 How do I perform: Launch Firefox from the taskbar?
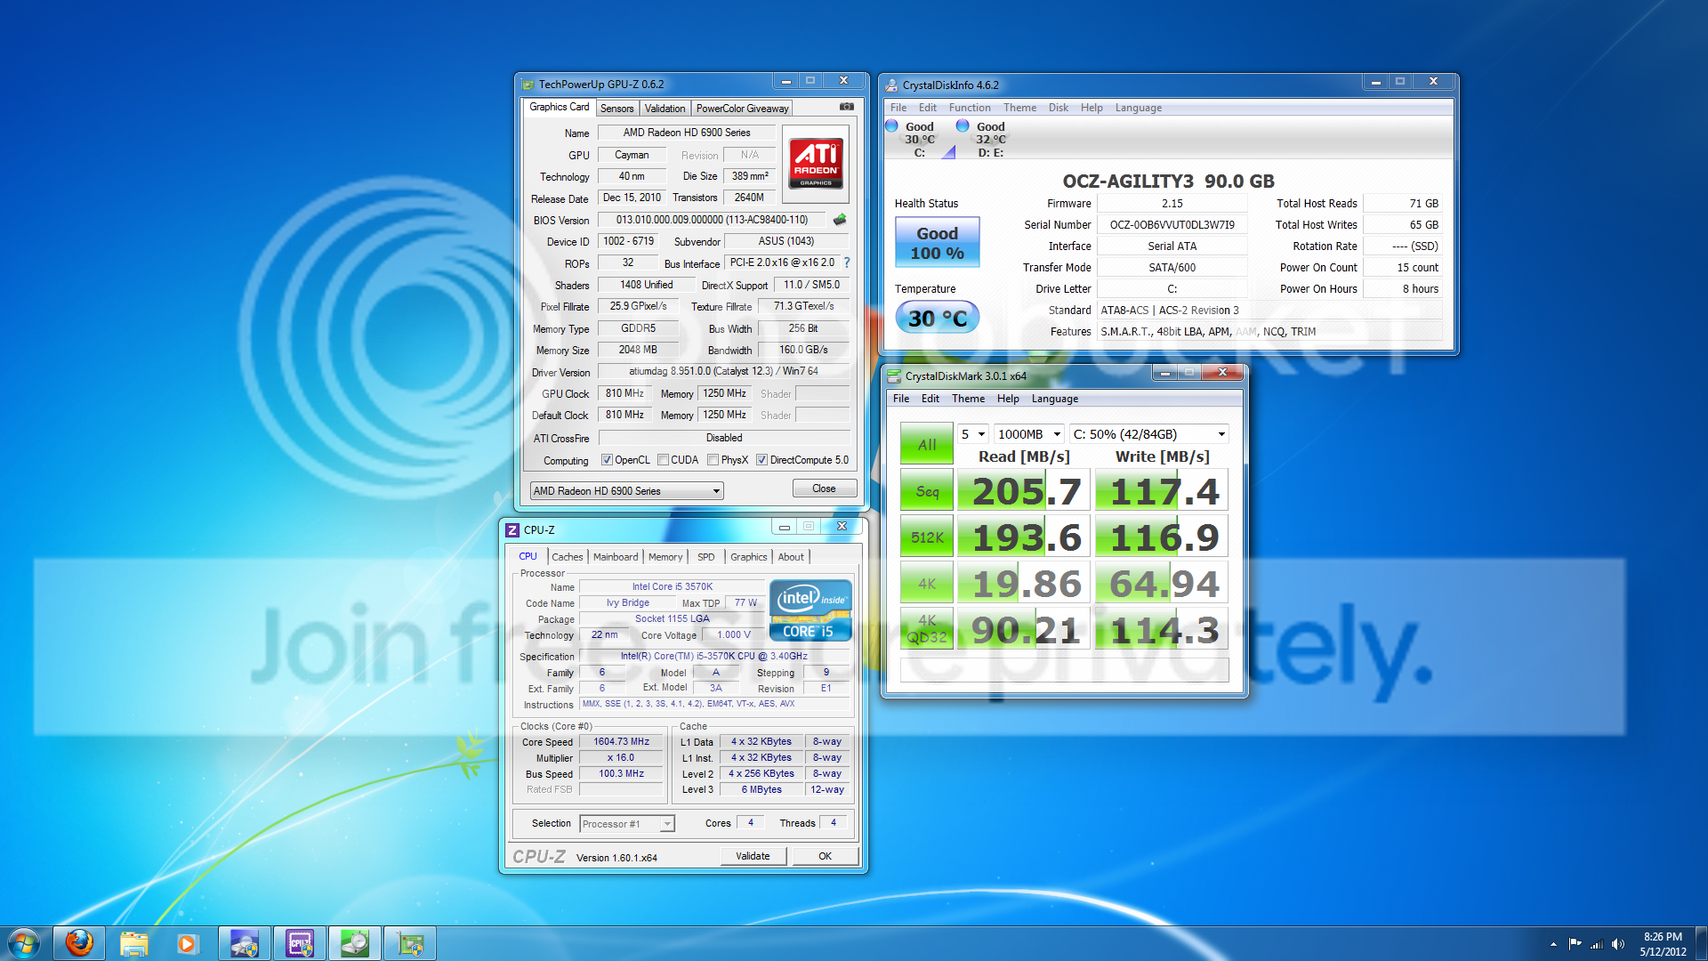(79, 943)
